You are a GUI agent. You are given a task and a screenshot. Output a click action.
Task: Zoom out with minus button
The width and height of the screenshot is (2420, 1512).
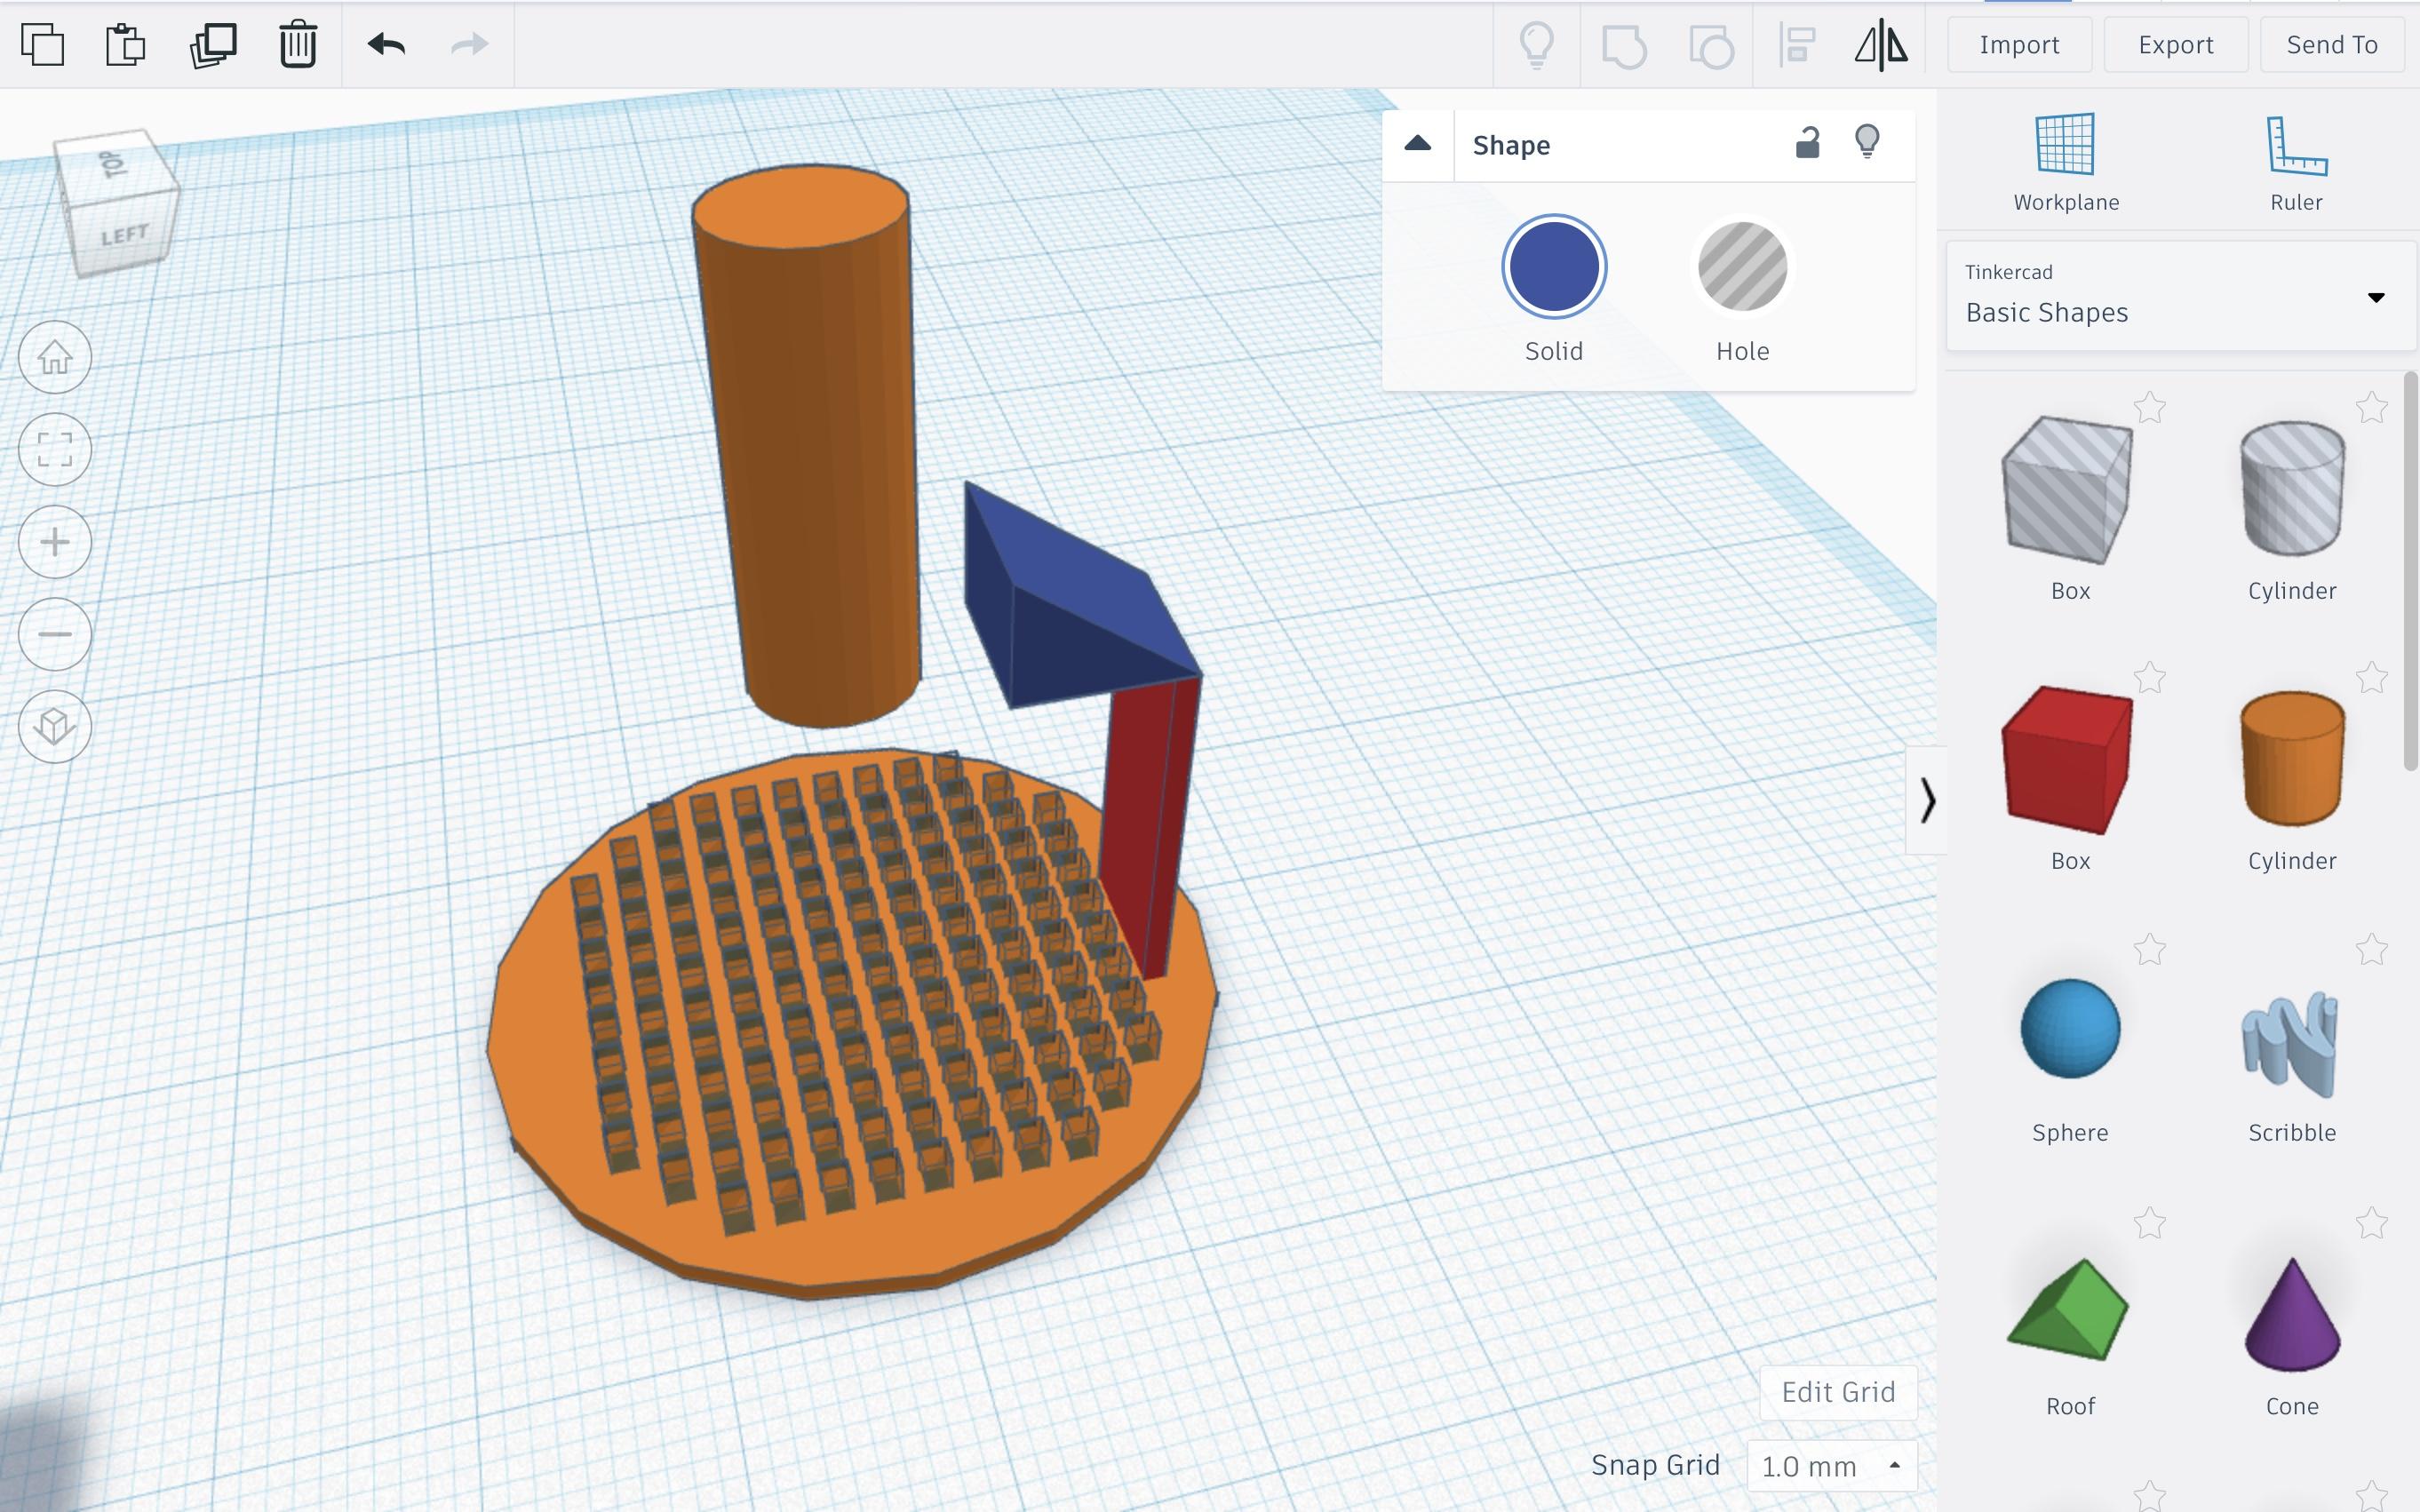(55, 634)
